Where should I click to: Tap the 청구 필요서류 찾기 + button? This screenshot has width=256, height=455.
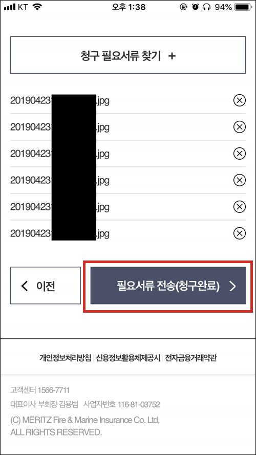pyautogui.click(x=128, y=55)
